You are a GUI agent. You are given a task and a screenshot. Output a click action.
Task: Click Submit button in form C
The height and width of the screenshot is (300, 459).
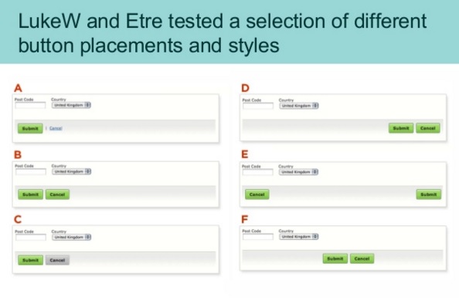30,260
